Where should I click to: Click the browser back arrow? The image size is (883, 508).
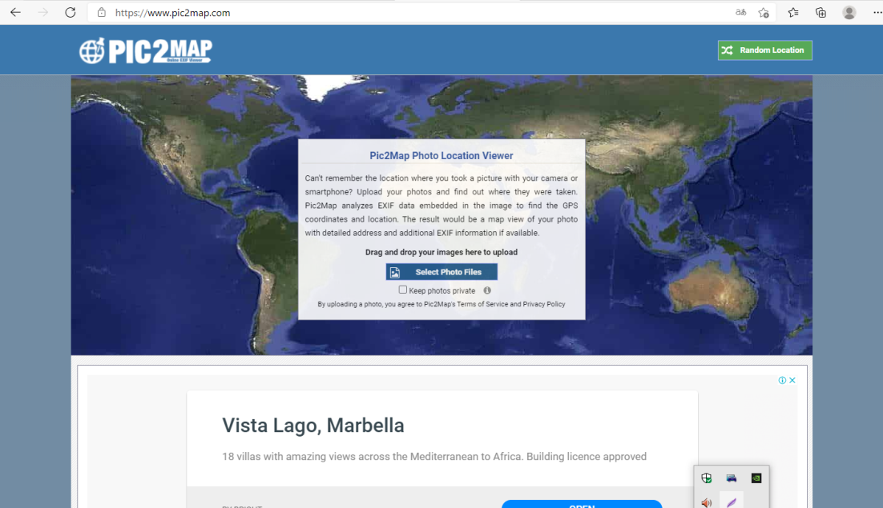pyautogui.click(x=15, y=13)
